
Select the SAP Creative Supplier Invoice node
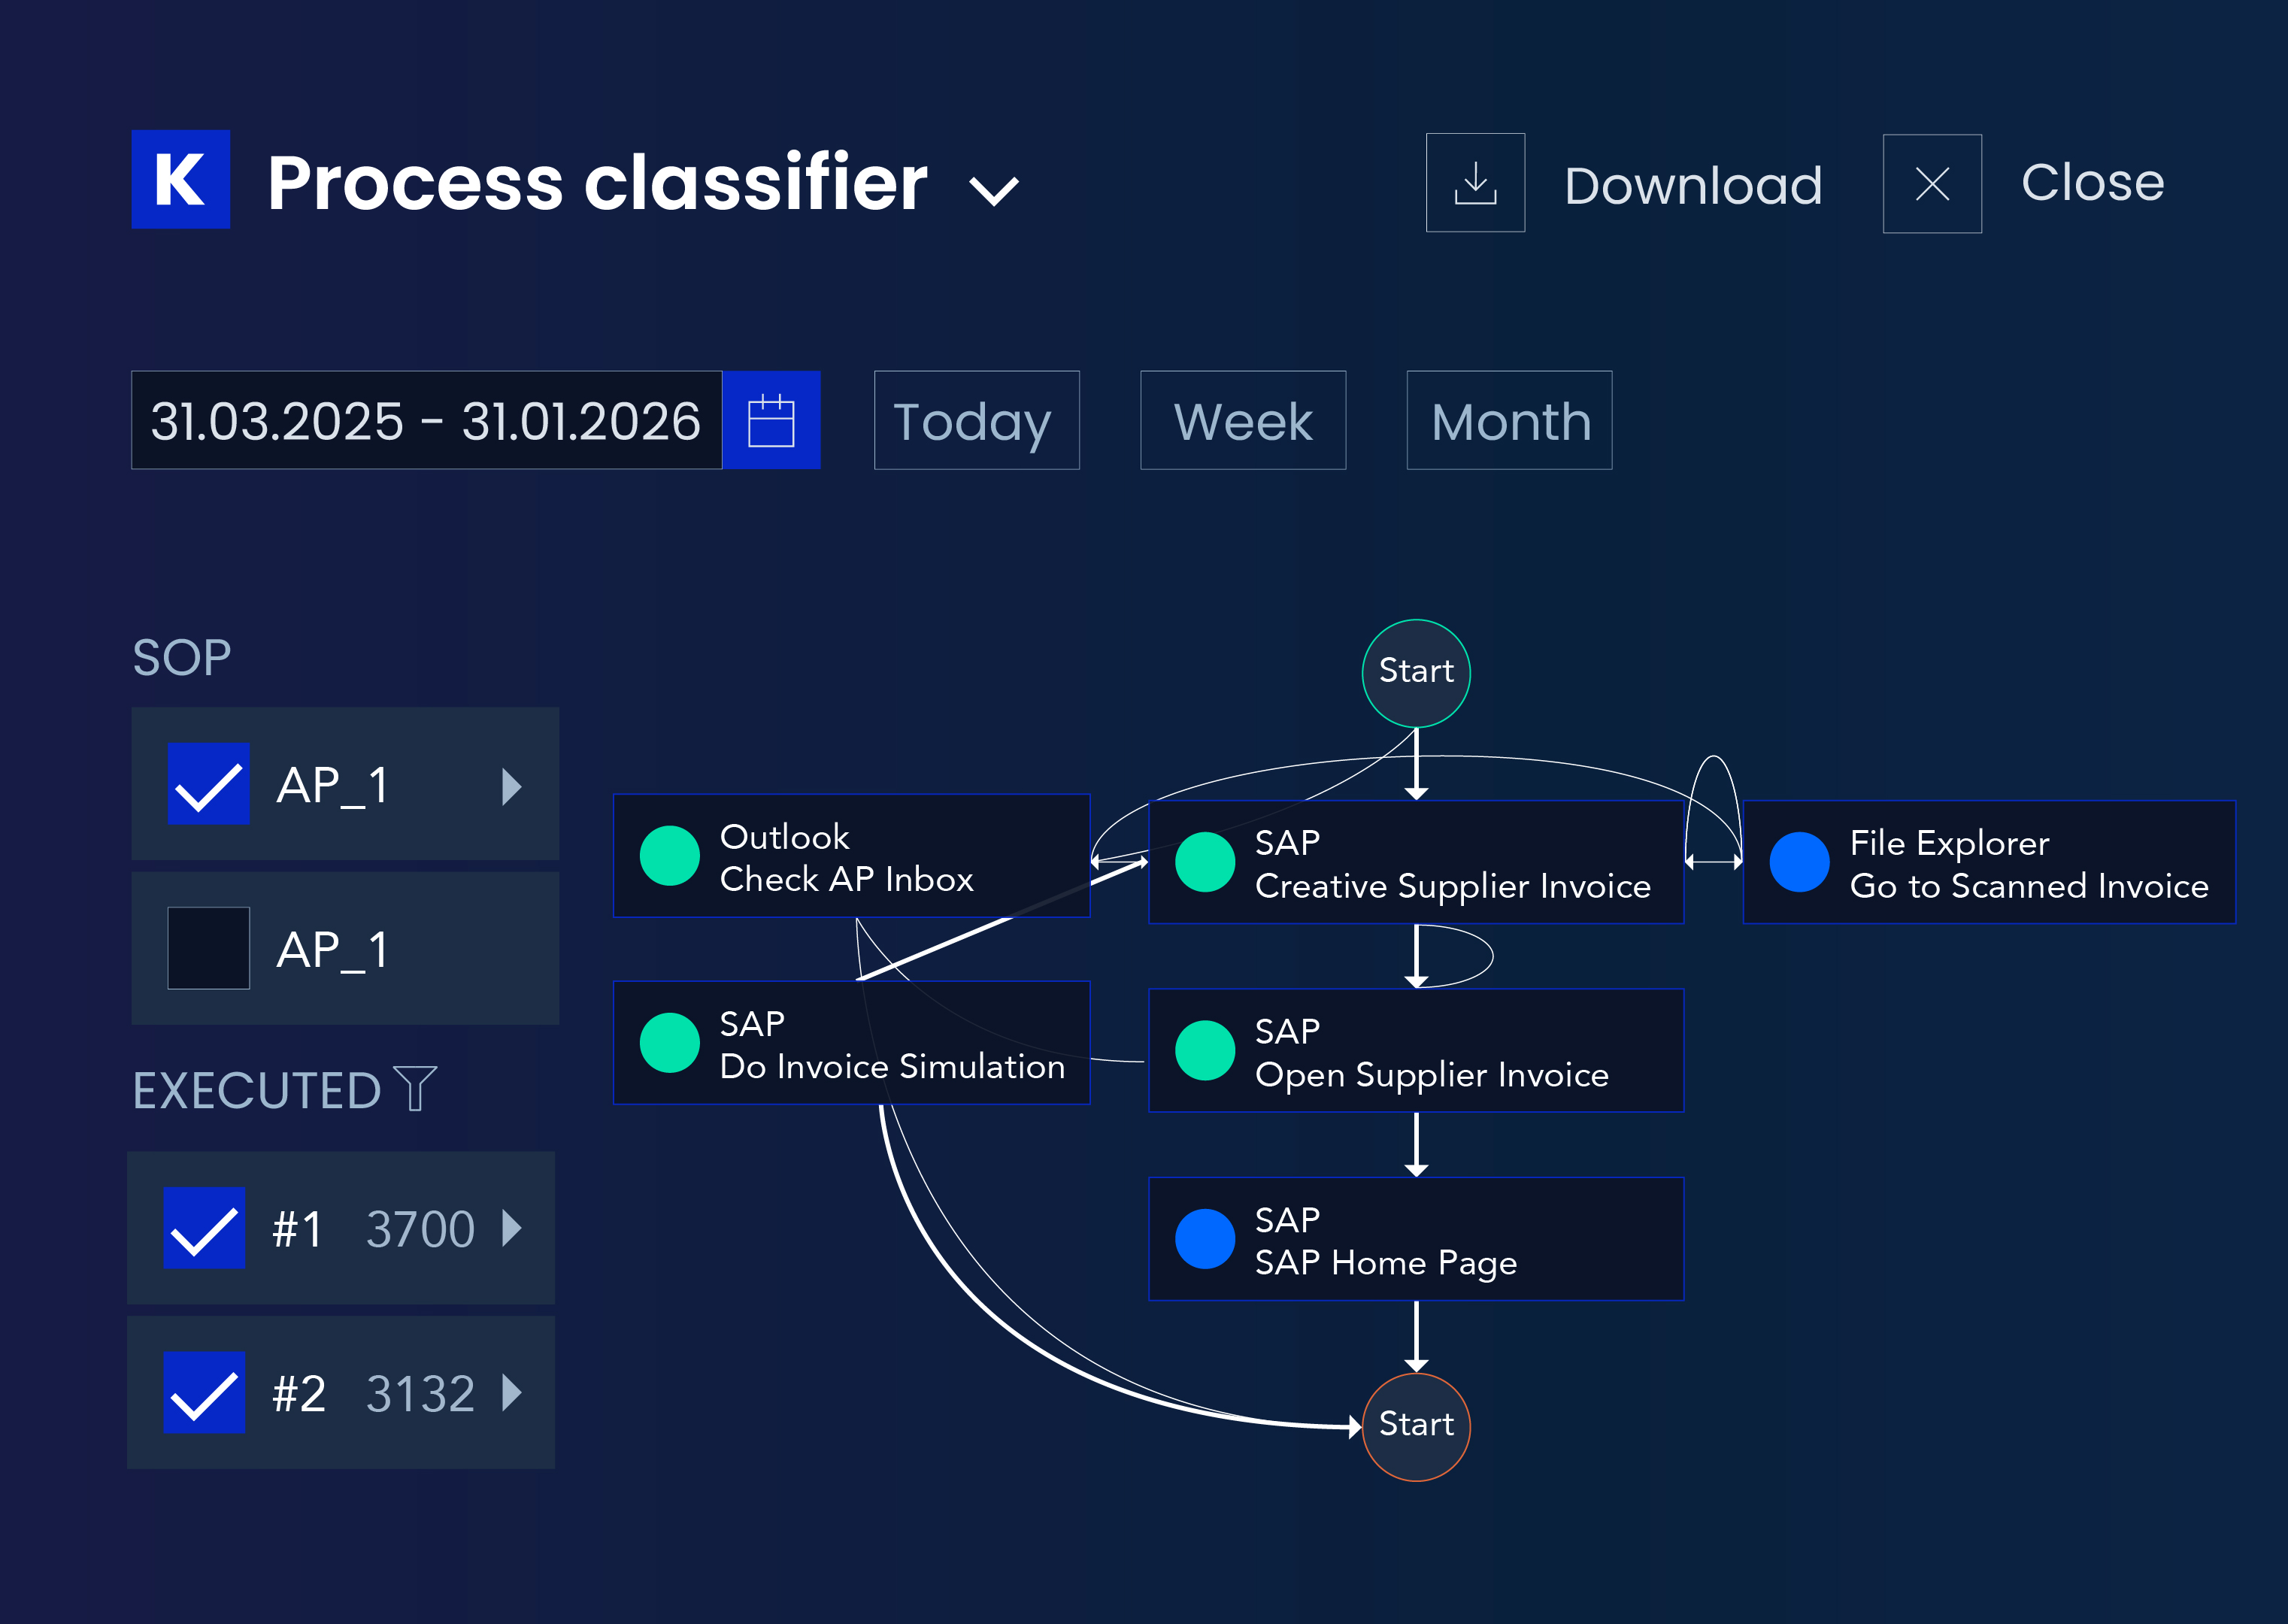click(1416, 862)
